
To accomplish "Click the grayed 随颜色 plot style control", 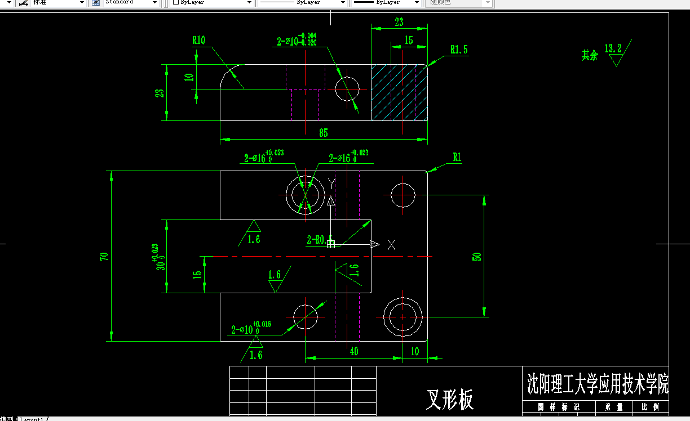I will coord(457,3).
